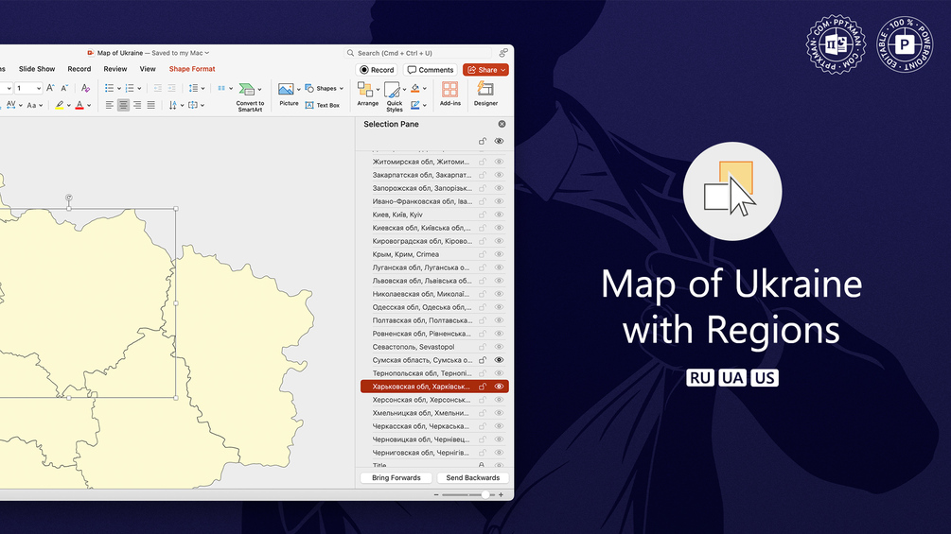Viewport: 951px width, 534px height.
Task: Select the Center alignment icon
Action: point(123,105)
